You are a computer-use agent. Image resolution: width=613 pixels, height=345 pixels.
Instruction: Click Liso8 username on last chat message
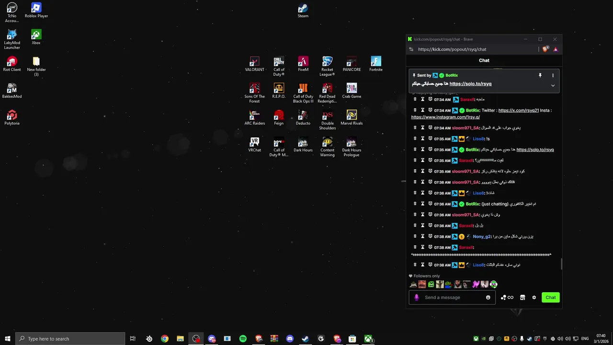click(x=478, y=265)
